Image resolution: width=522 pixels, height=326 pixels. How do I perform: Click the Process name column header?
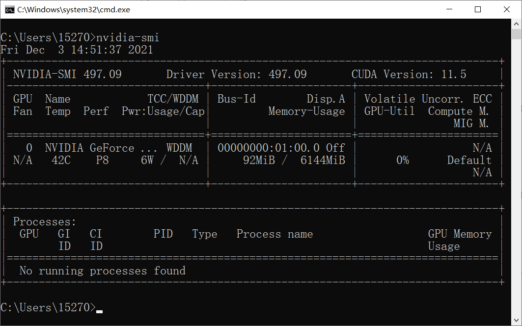tap(275, 234)
